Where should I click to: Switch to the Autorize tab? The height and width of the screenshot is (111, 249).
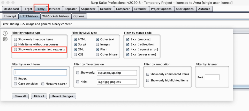click(204, 9)
